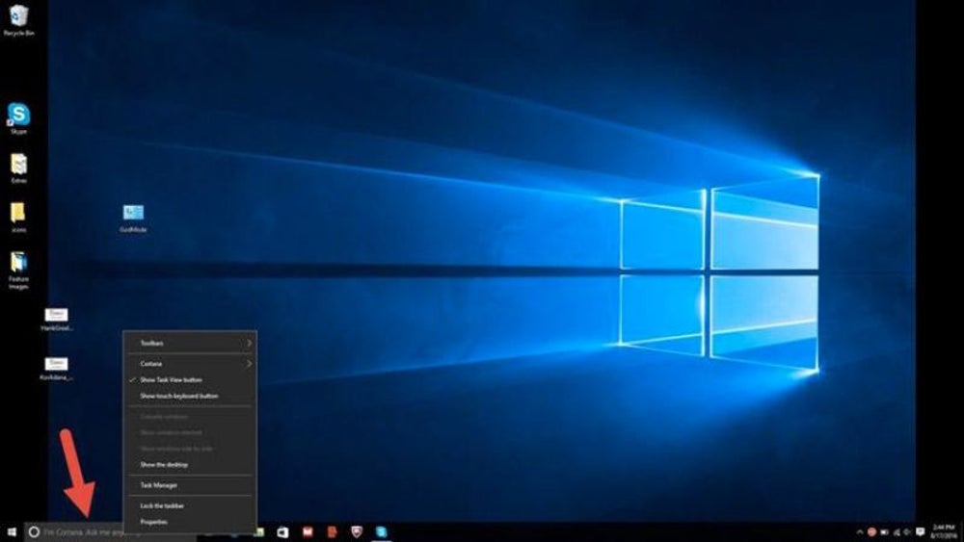Click the Windows Start button
Screen dimensions: 964x542
coord(12,531)
